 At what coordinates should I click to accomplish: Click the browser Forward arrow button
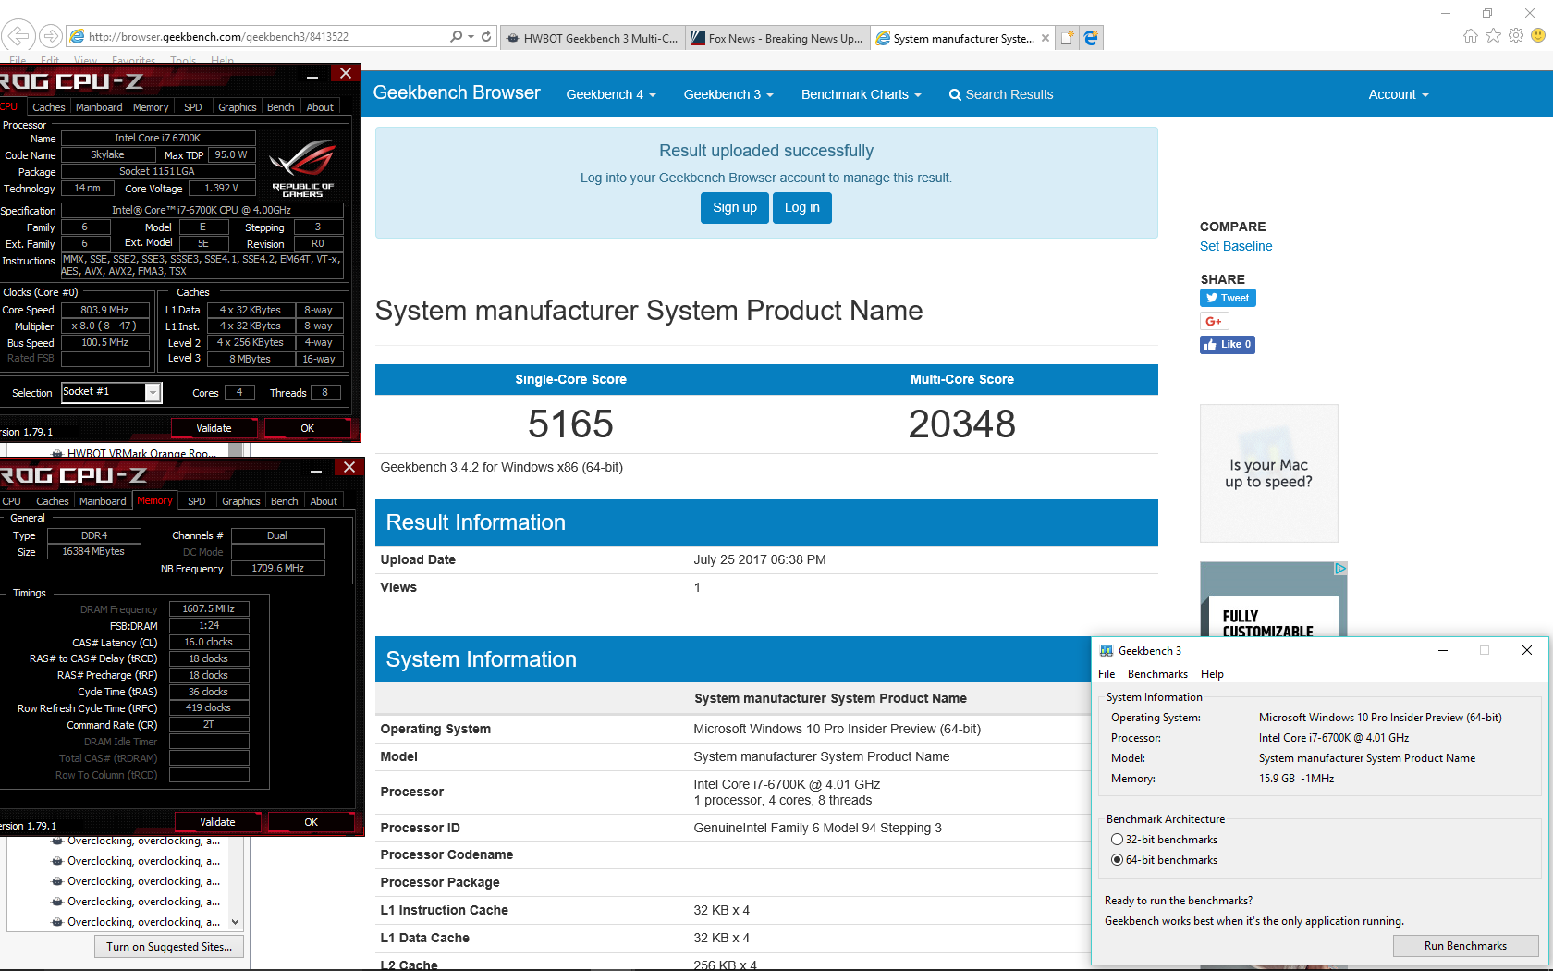click(x=52, y=36)
